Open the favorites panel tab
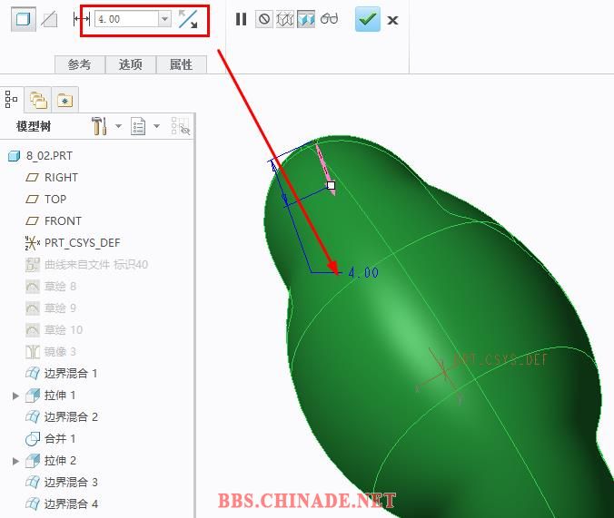 (64, 100)
